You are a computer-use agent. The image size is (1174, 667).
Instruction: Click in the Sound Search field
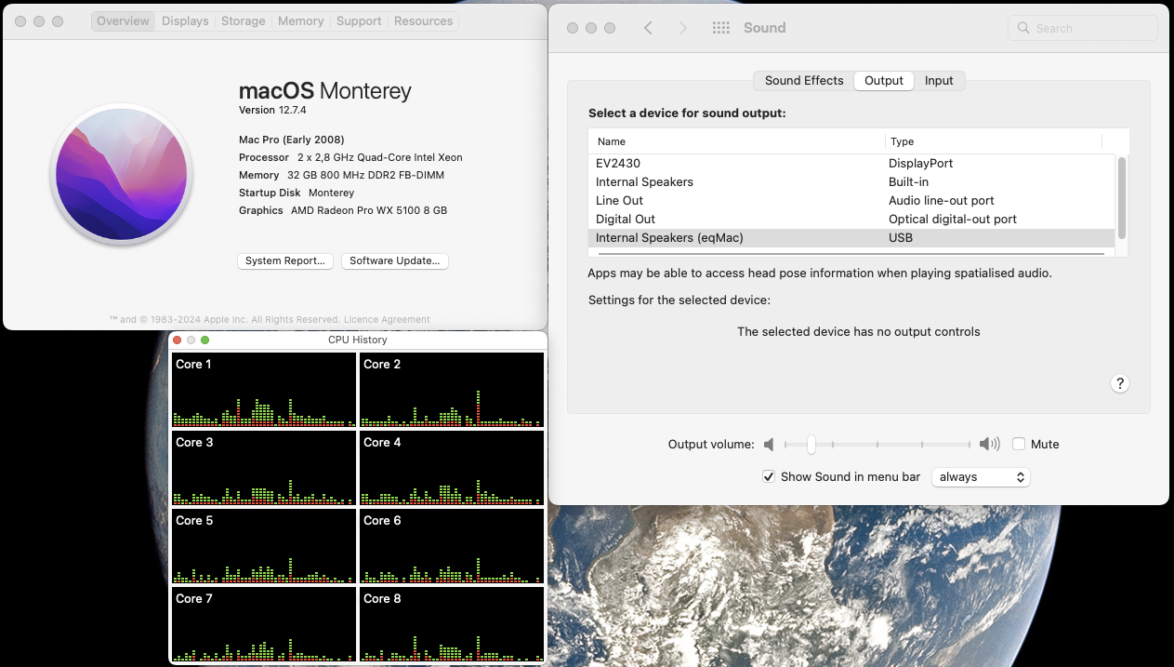[1083, 28]
